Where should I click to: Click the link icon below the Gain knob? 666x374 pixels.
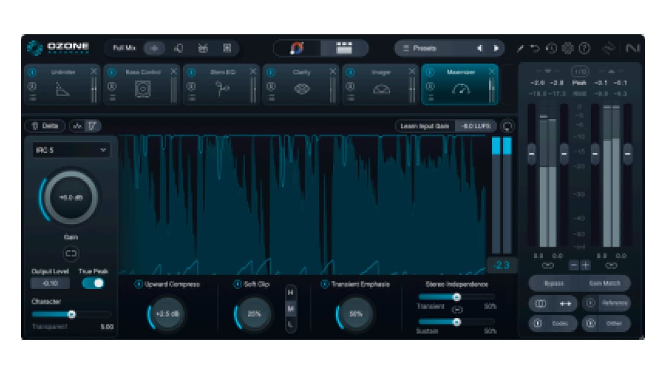click(x=71, y=254)
